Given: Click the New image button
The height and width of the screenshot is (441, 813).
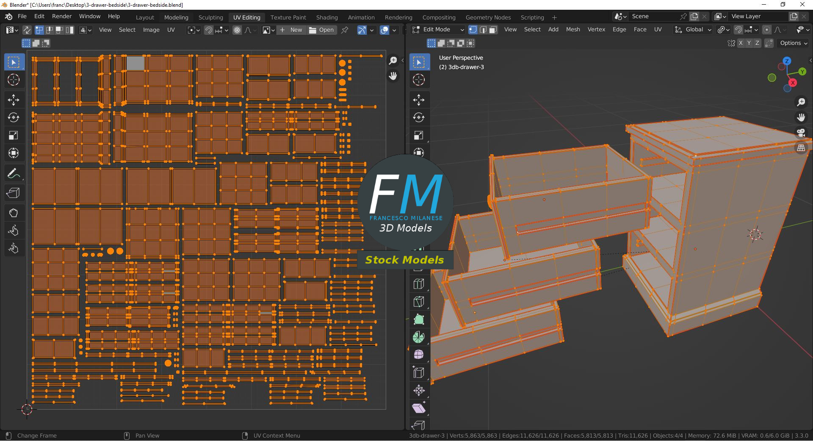Looking at the screenshot, I should pyautogui.click(x=291, y=30).
